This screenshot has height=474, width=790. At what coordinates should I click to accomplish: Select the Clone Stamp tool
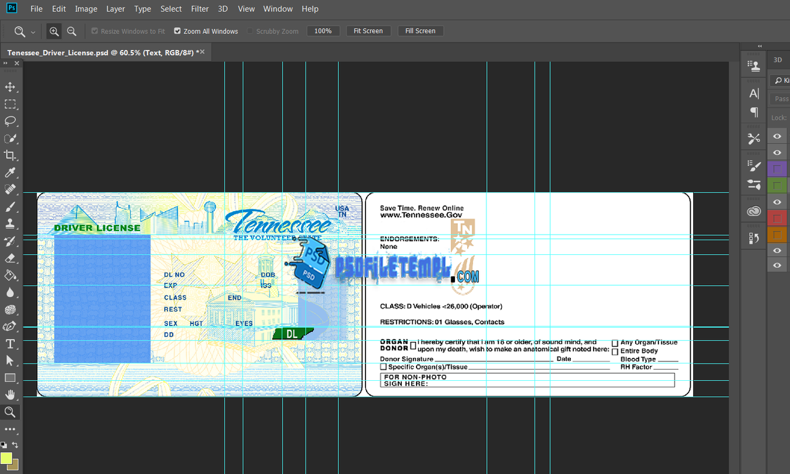point(10,223)
